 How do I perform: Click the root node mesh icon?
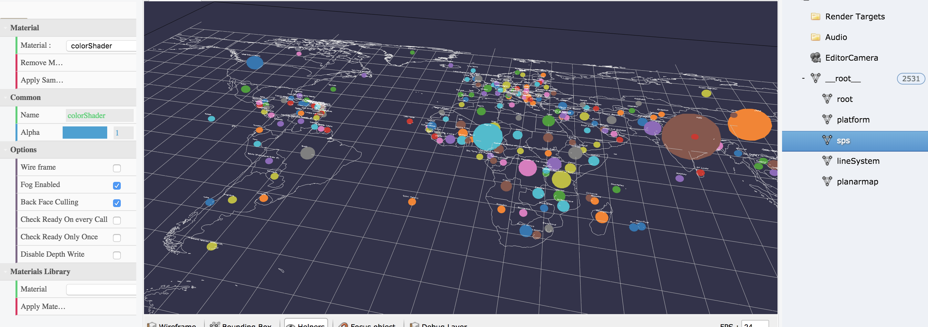coord(827,99)
